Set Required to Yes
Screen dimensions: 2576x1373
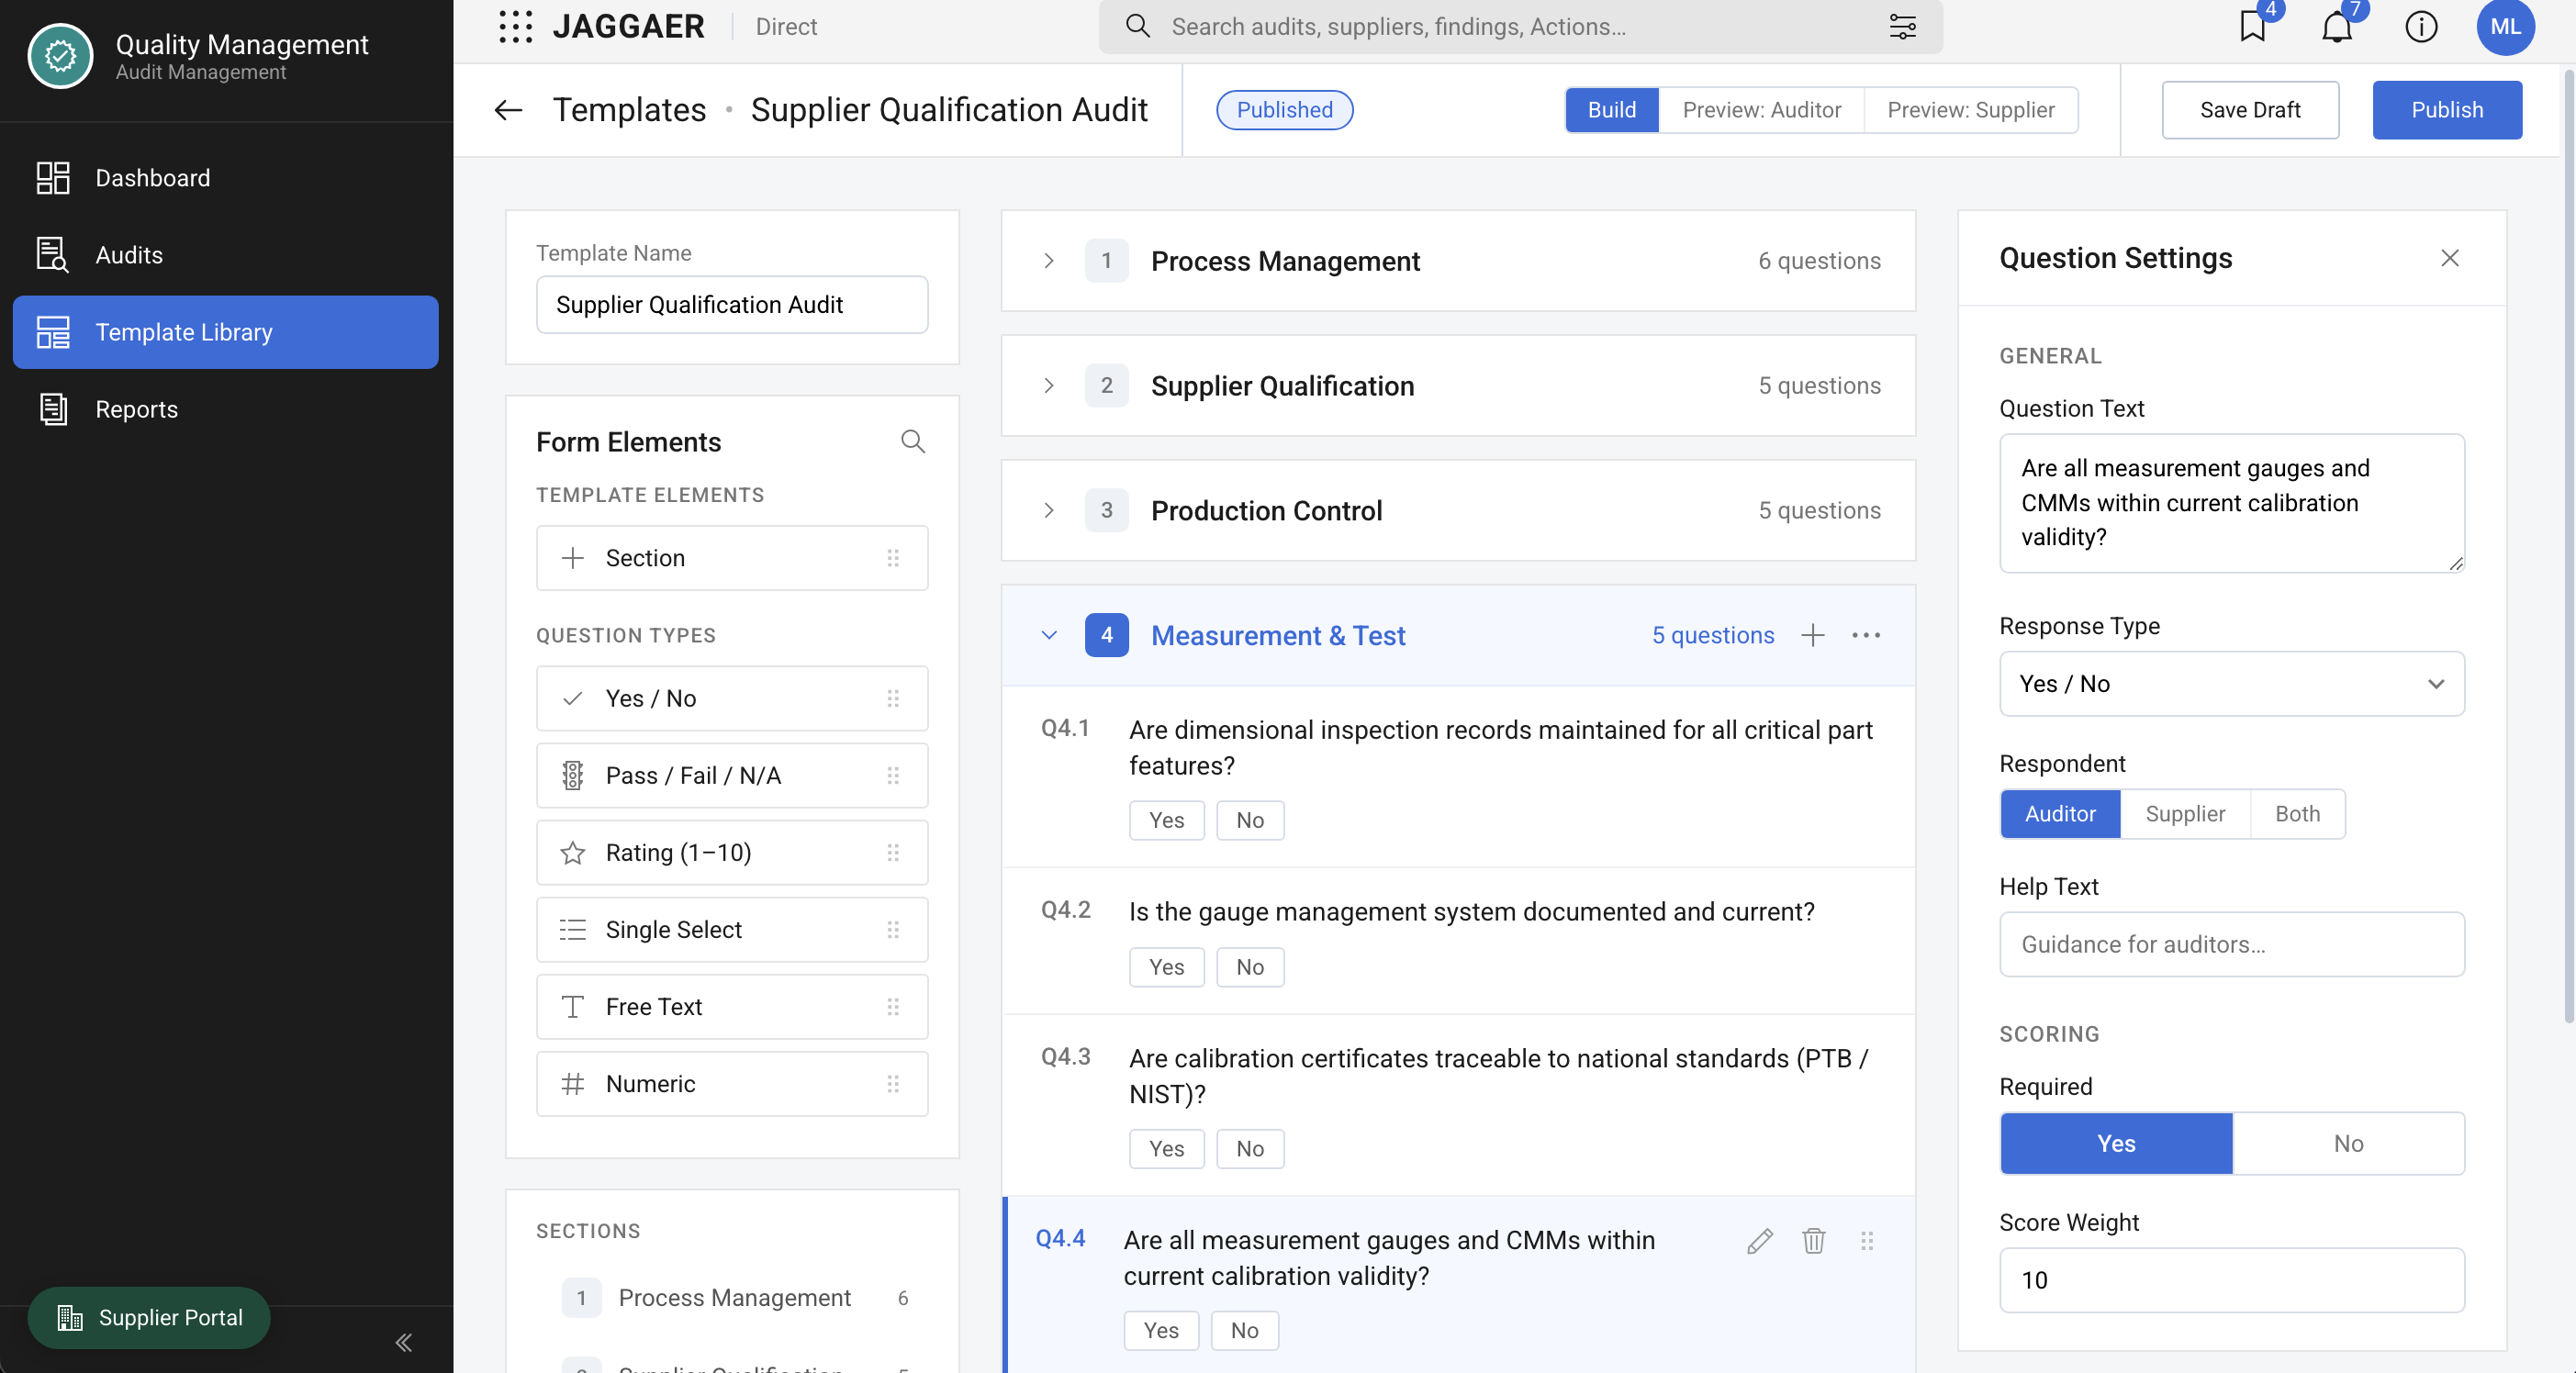(x=2116, y=1143)
